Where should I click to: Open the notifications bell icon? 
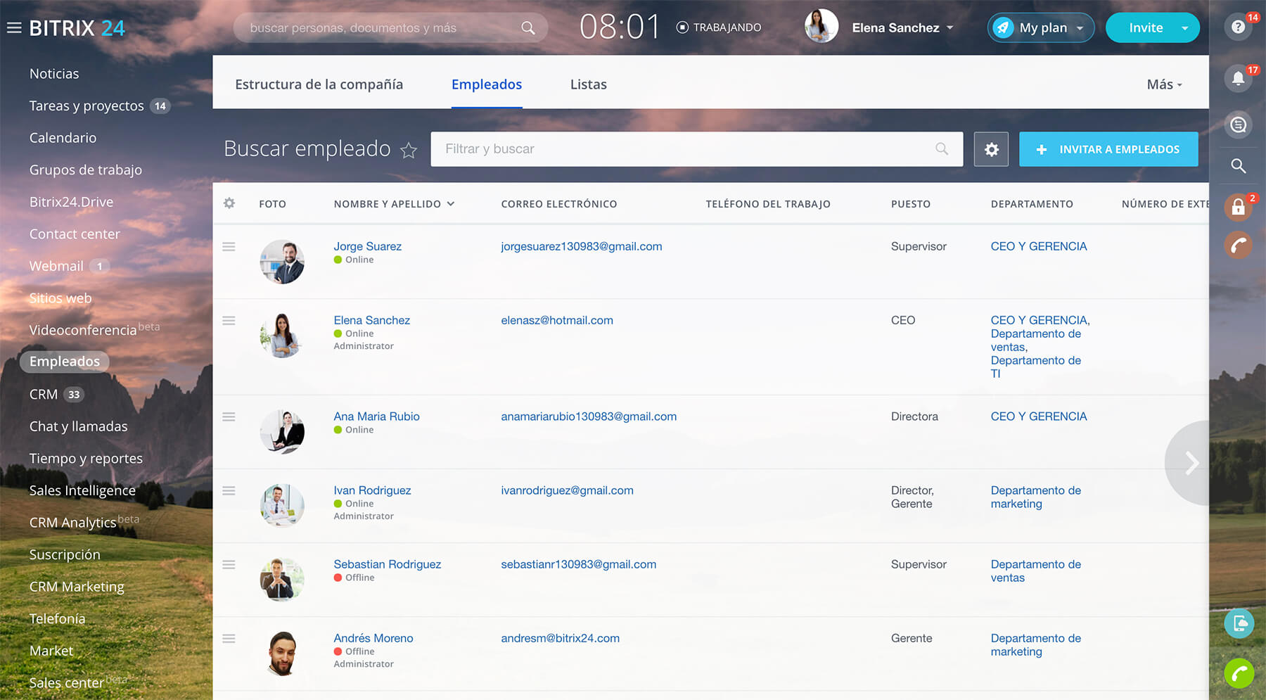pyautogui.click(x=1238, y=78)
